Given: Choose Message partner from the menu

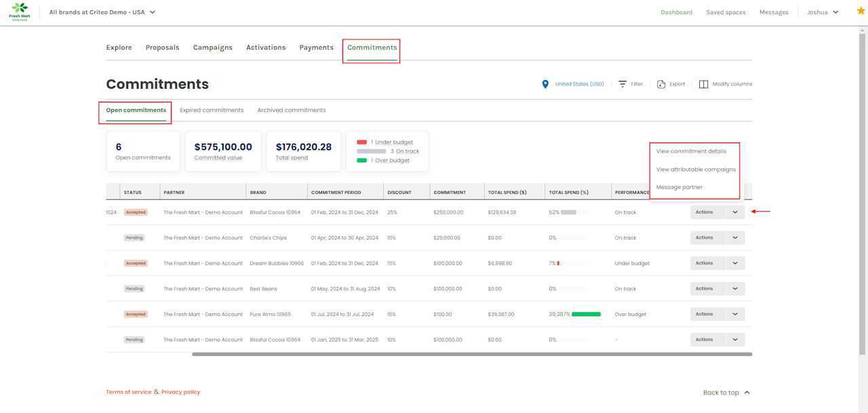Looking at the screenshot, I should coord(679,187).
